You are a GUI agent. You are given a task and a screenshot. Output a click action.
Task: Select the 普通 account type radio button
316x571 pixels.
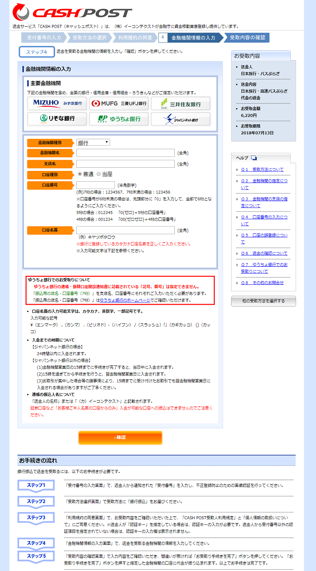click(80, 174)
